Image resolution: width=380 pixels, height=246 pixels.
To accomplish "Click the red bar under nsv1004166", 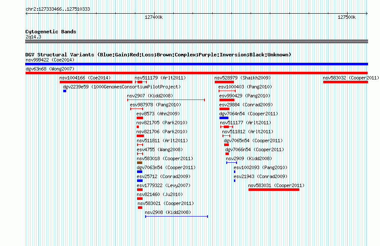I will click(x=96, y=82).
